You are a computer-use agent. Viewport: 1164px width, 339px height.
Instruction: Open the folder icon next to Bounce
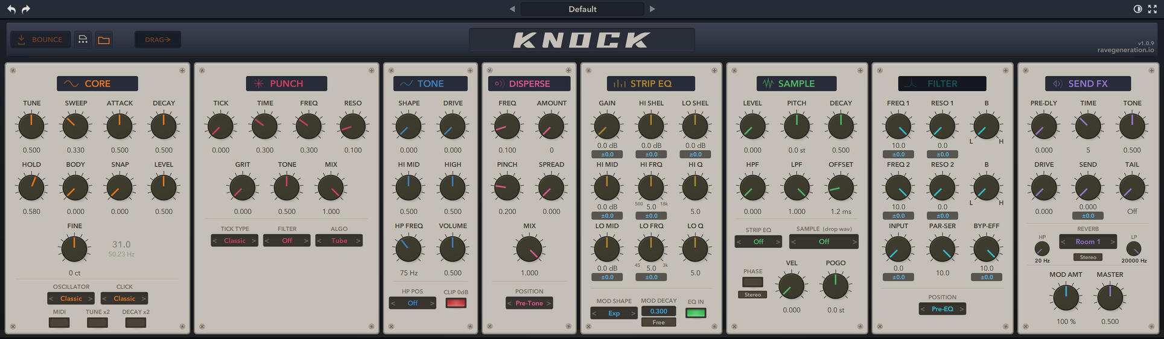pyautogui.click(x=104, y=40)
